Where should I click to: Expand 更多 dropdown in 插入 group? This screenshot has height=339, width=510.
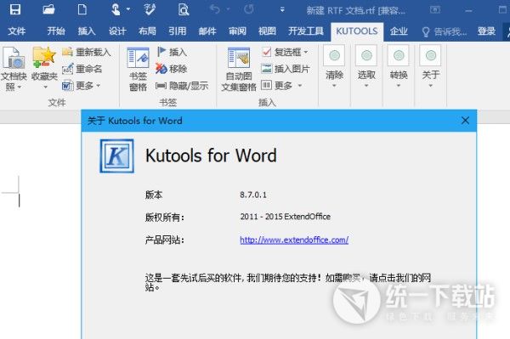point(281,86)
